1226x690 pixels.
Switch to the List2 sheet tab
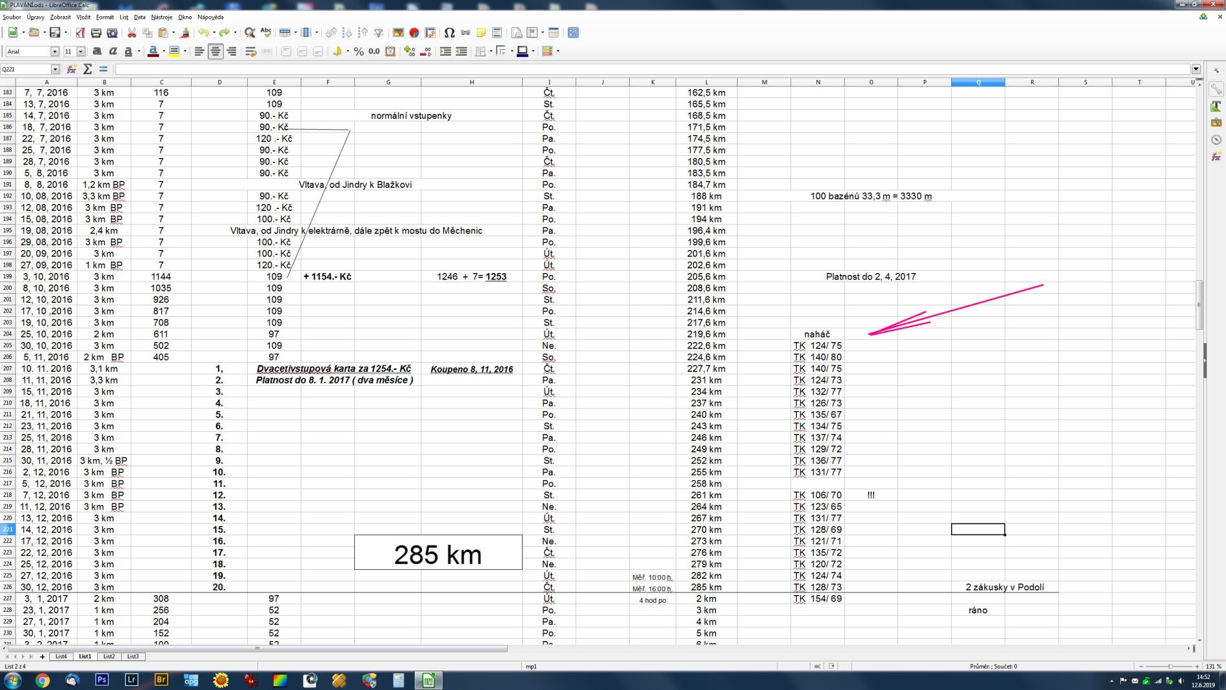click(108, 656)
